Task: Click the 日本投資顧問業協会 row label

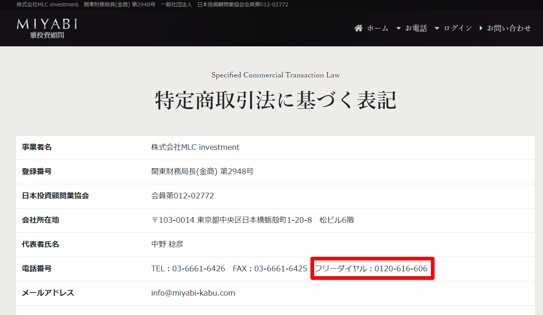Action: click(55, 196)
